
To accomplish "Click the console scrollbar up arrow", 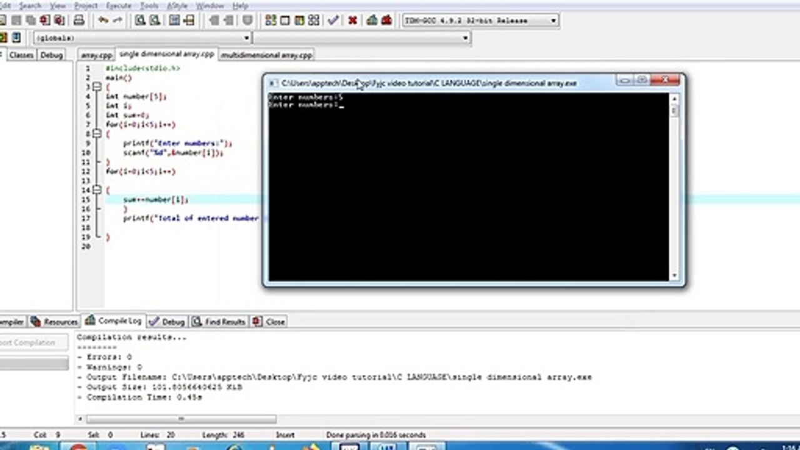I will [x=674, y=99].
